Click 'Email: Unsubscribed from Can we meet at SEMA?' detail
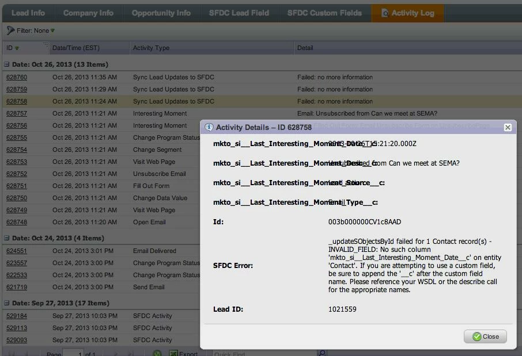 [x=367, y=113]
